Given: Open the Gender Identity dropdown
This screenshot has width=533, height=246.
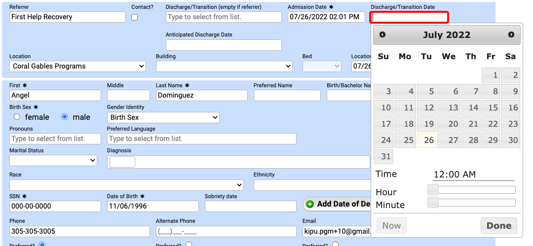Looking at the screenshot, I should tap(163, 117).
